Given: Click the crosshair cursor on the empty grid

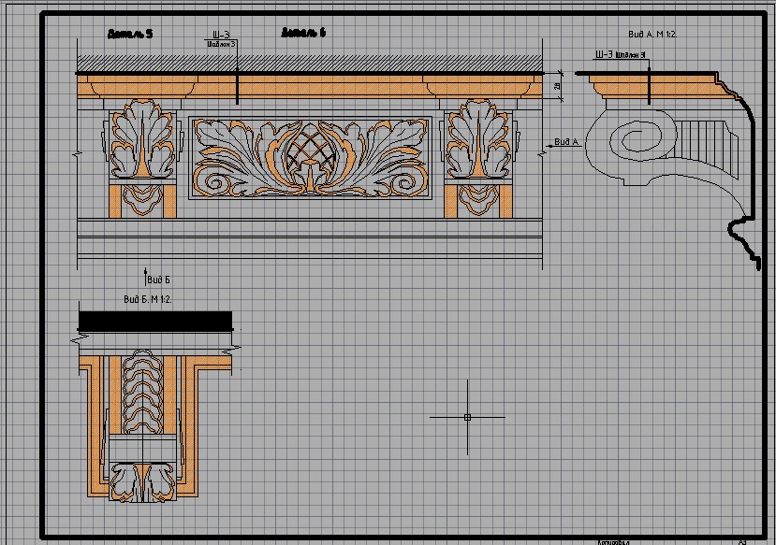Looking at the screenshot, I should (x=467, y=417).
